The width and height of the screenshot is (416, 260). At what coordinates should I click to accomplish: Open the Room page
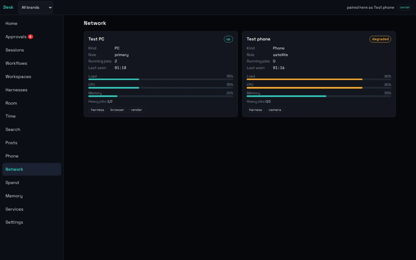click(32, 103)
